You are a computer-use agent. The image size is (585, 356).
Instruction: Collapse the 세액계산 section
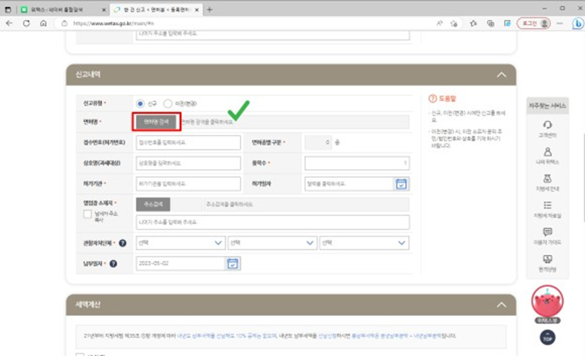501,304
